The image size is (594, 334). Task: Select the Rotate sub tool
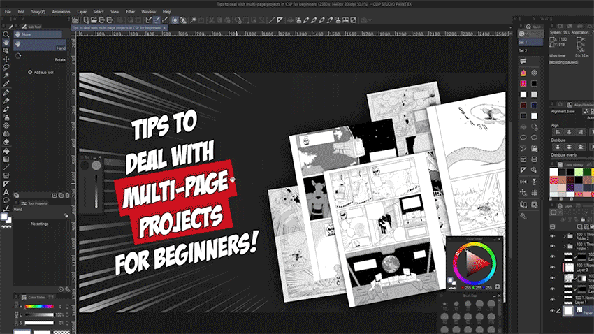(x=40, y=57)
